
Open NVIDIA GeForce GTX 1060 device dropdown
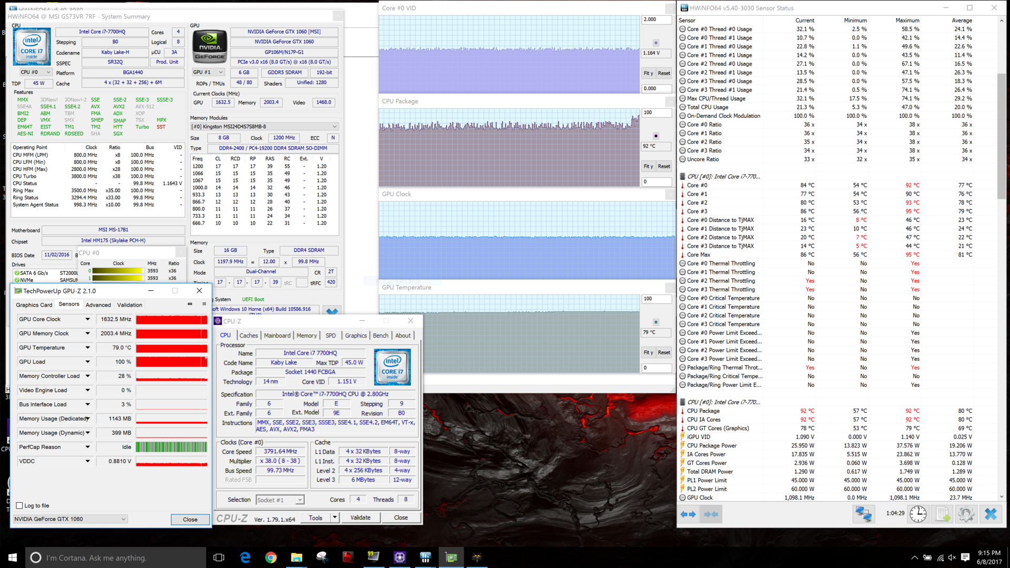coord(70,519)
